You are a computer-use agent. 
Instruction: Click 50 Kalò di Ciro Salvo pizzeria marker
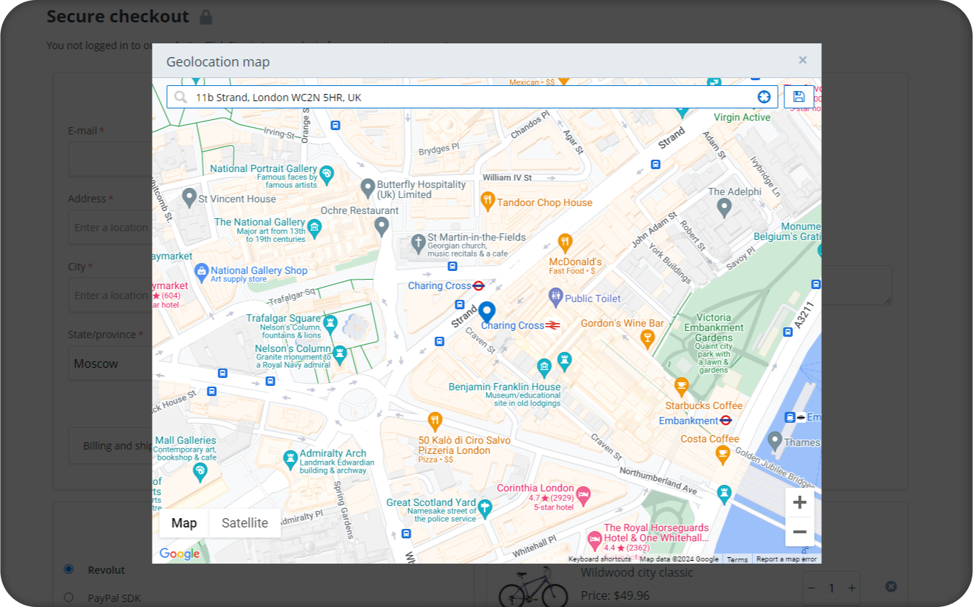pyautogui.click(x=434, y=421)
